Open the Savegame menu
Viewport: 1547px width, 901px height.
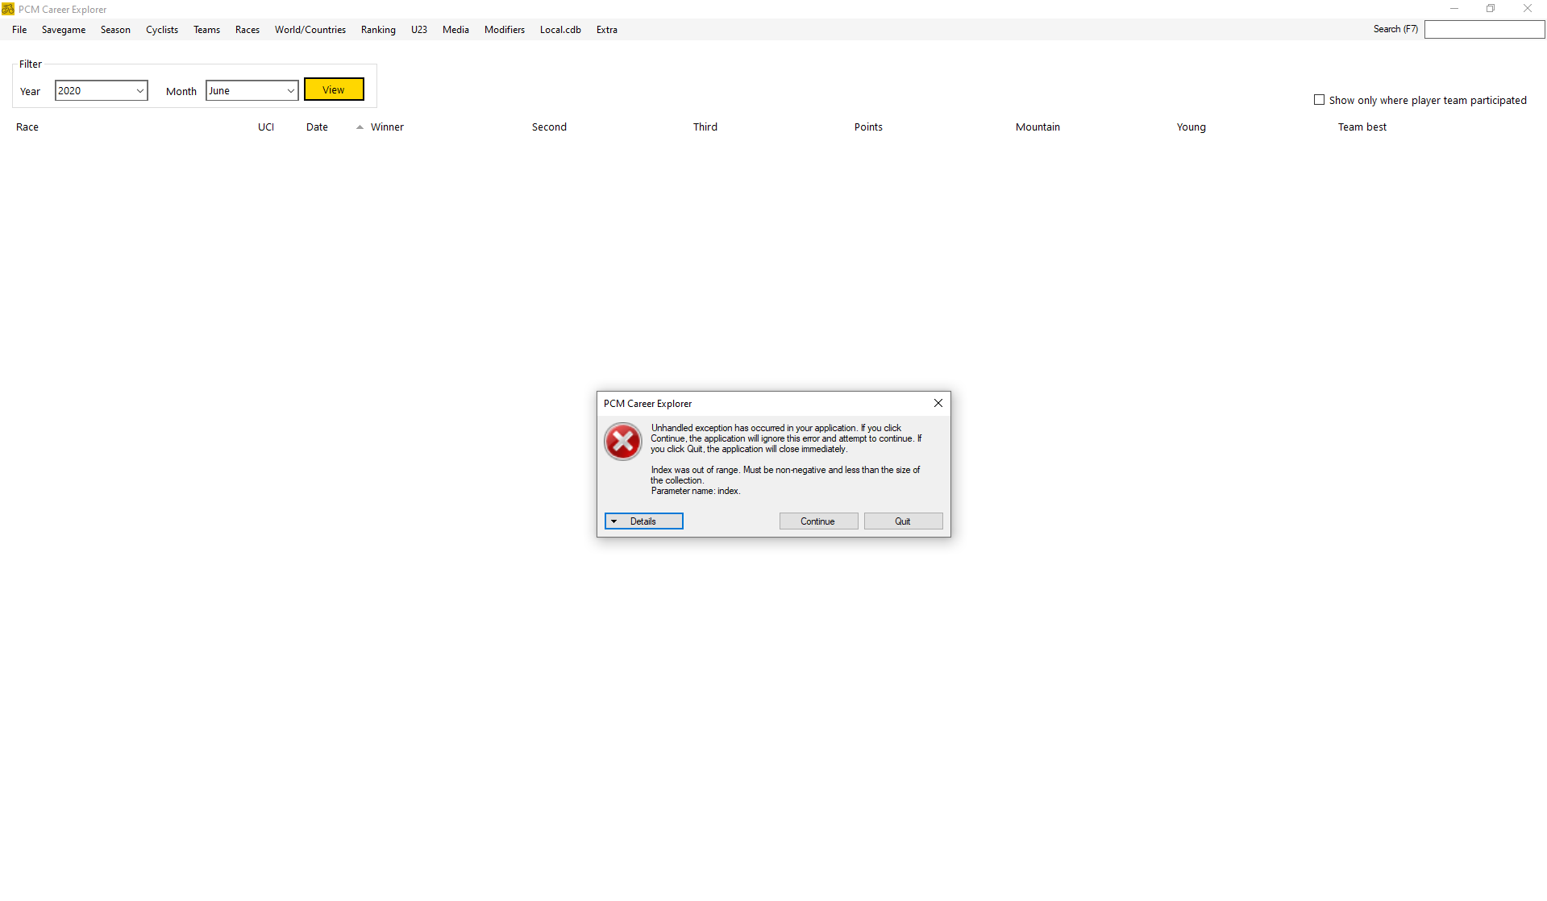(63, 30)
